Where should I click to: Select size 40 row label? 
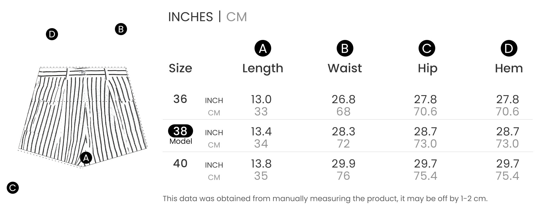[180, 163]
